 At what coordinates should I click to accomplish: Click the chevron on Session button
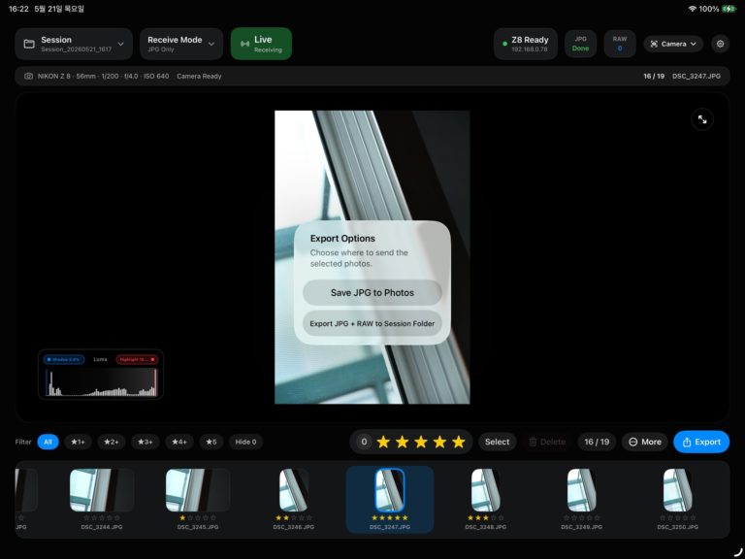pyautogui.click(x=120, y=44)
